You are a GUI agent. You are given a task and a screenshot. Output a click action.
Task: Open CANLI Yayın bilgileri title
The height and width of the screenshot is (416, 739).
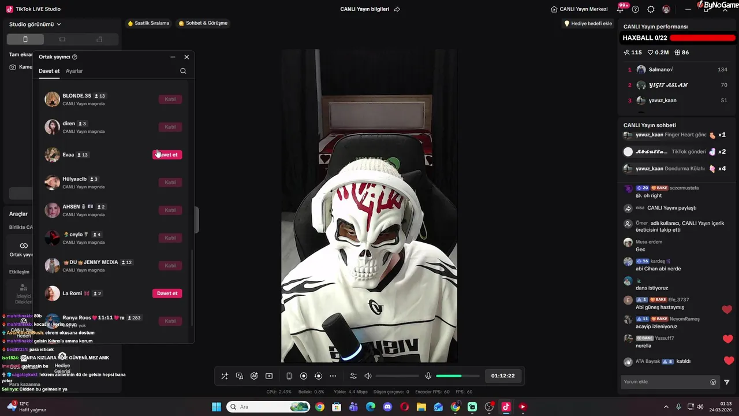[364, 9]
